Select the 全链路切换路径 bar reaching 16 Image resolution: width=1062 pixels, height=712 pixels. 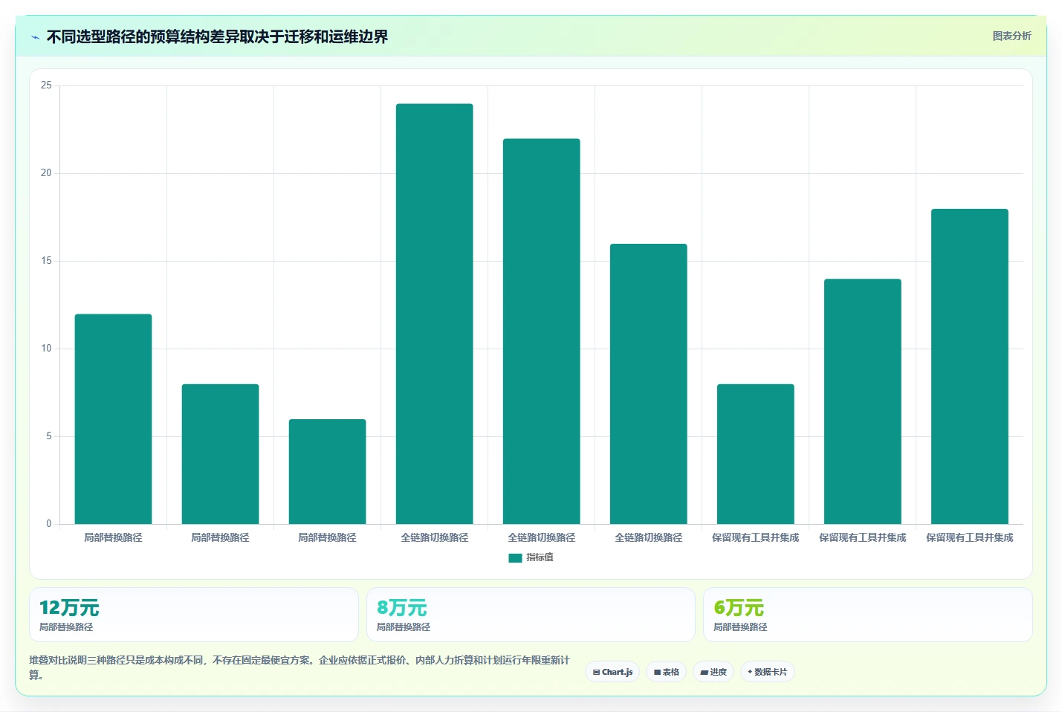click(649, 383)
